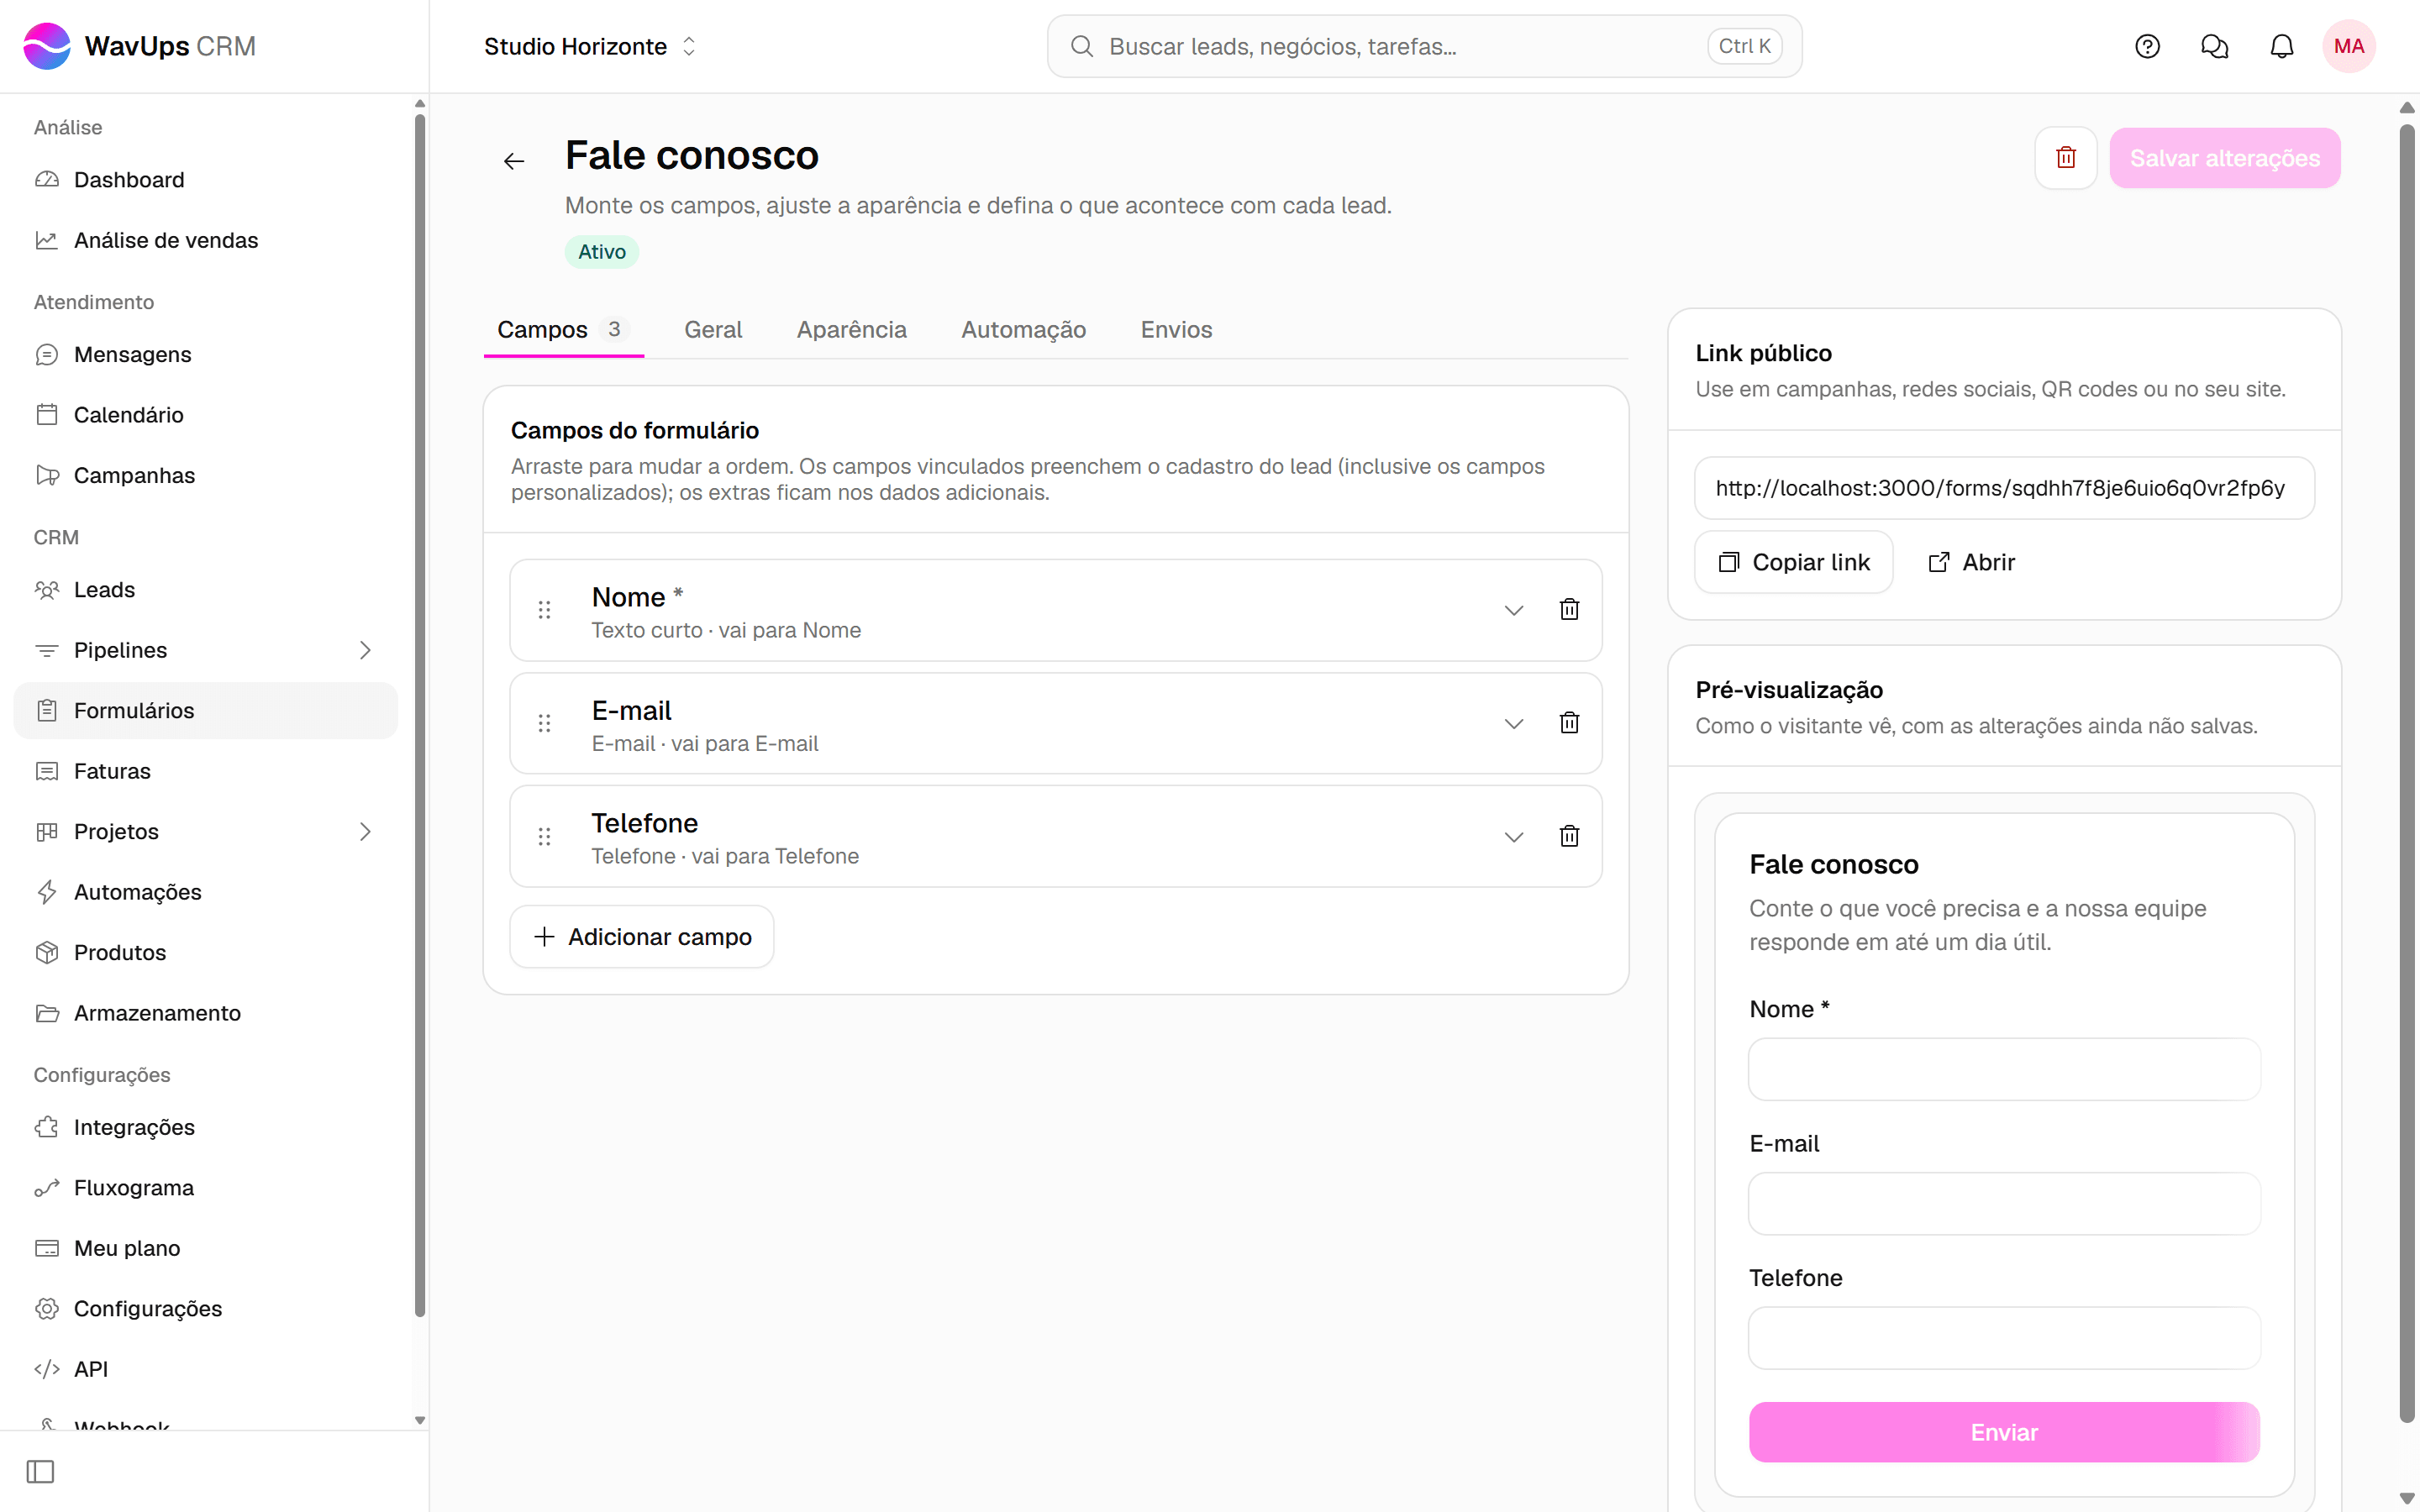Click the MA user avatar
The image size is (2420, 1512).
[x=2348, y=46]
